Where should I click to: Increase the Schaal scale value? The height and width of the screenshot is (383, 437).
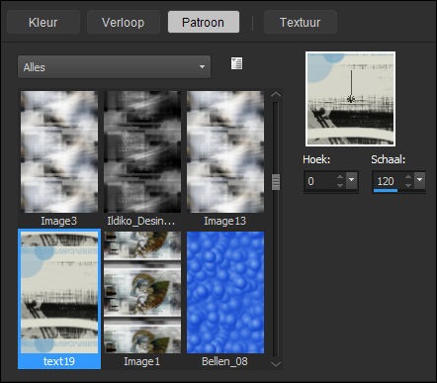coord(408,177)
